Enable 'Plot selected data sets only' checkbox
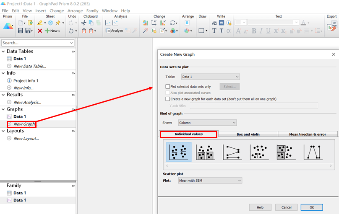 coord(168,86)
